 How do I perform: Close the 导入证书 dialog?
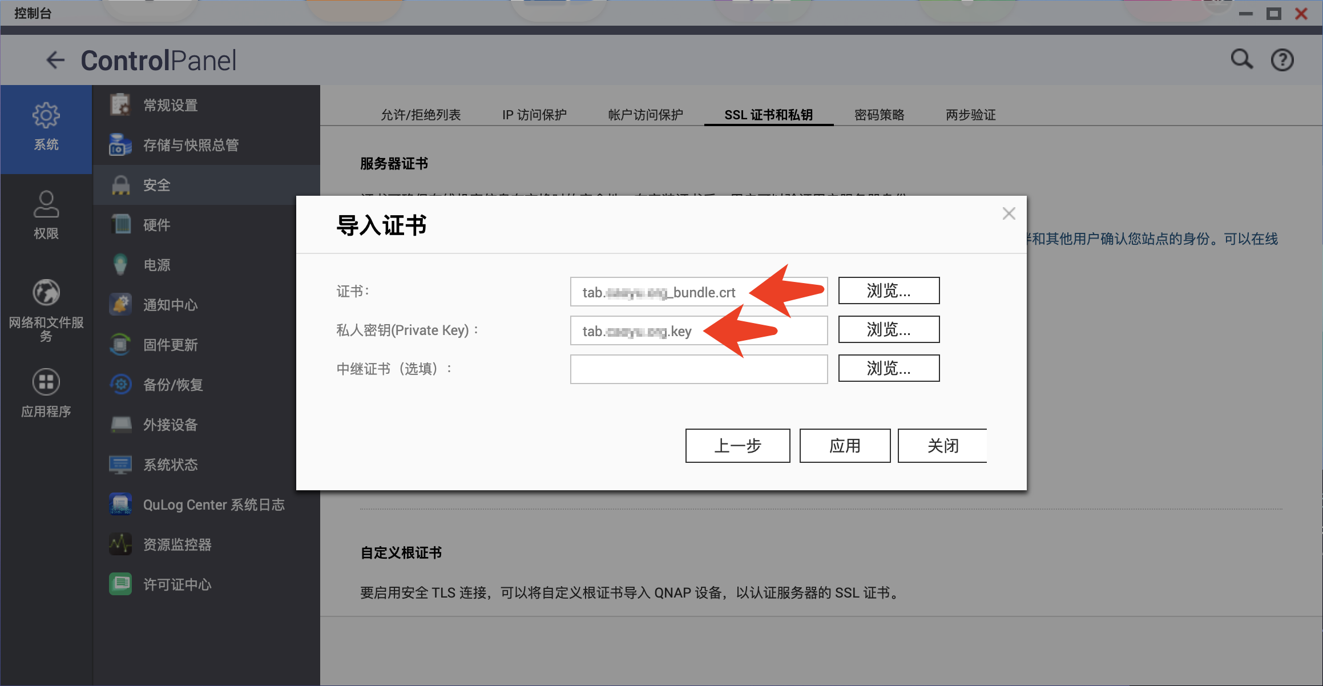[x=1009, y=213]
